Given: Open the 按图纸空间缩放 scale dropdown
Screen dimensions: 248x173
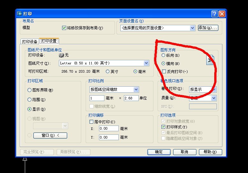Looking at the screenshot, I should click(x=136, y=90).
